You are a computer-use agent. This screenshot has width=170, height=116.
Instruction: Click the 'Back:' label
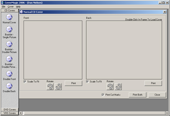(x=89, y=18)
